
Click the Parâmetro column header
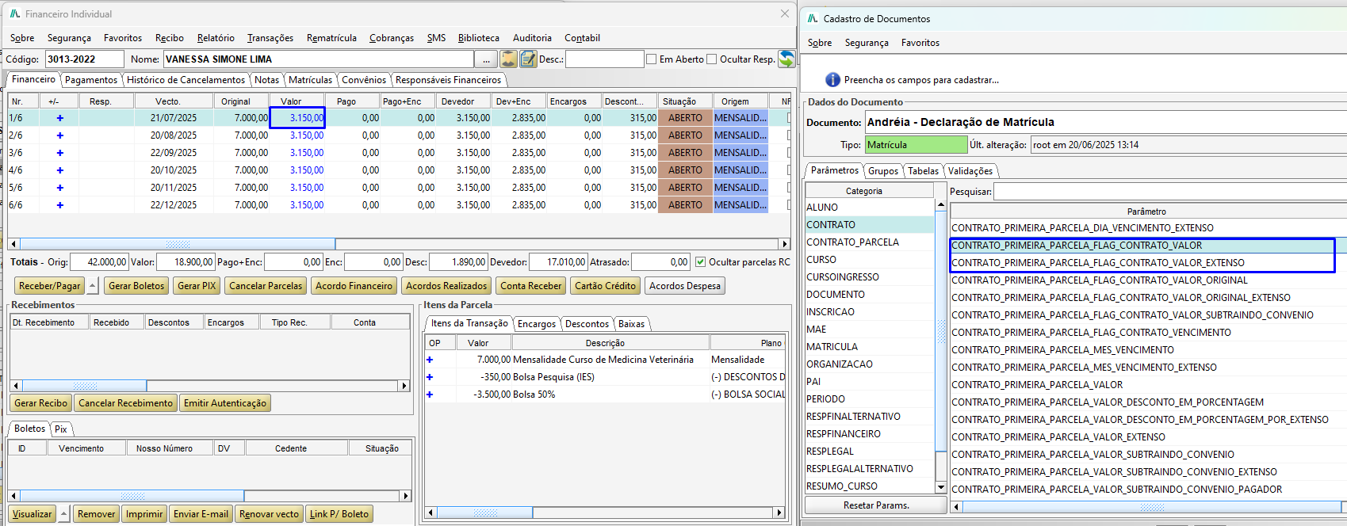pyautogui.click(x=1146, y=212)
